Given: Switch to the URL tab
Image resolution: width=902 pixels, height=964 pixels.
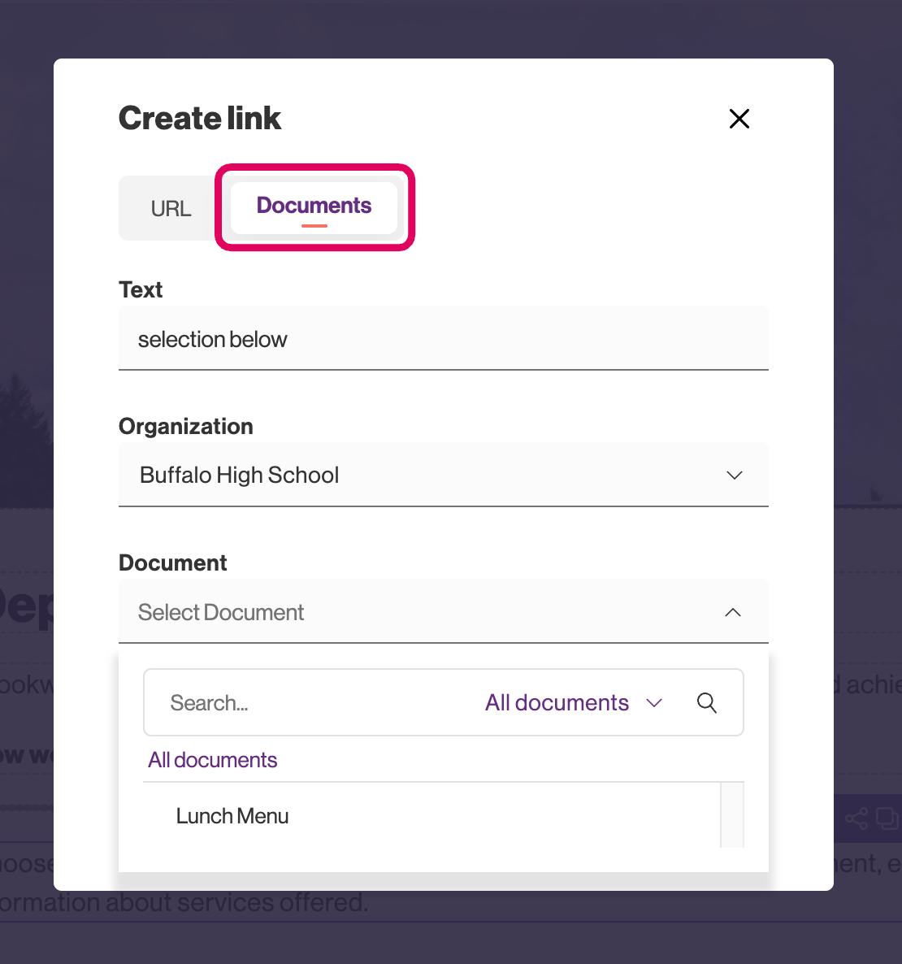Looking at the screenshot, I should (x=171, y=209).
